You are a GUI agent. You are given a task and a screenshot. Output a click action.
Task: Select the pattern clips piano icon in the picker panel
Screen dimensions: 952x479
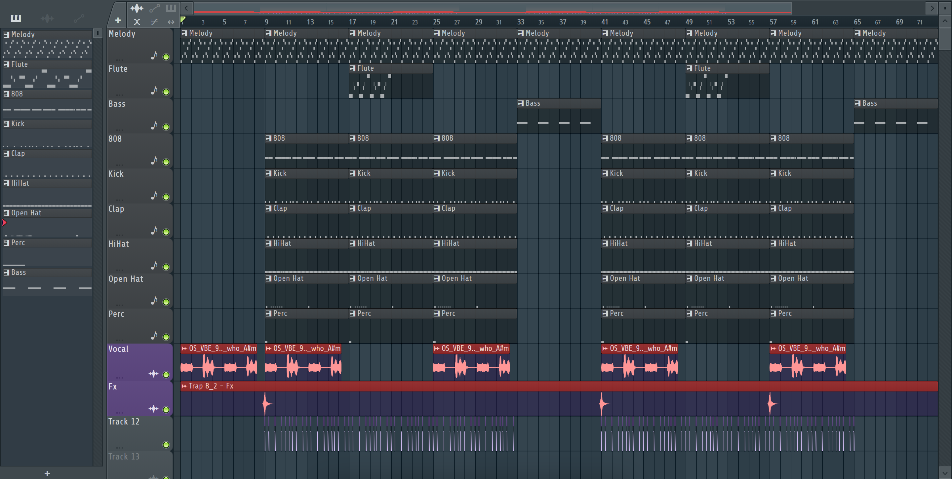pos(16,18)
